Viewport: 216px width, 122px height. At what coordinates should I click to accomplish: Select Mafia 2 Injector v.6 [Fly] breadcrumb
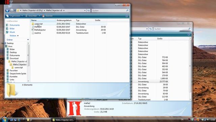[32, 11]
